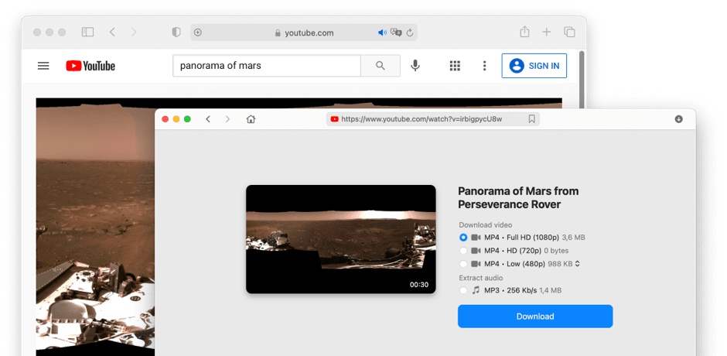Mute the tab audio speaker icon
This screenshot has width=727, height=356.
[382, 33]
